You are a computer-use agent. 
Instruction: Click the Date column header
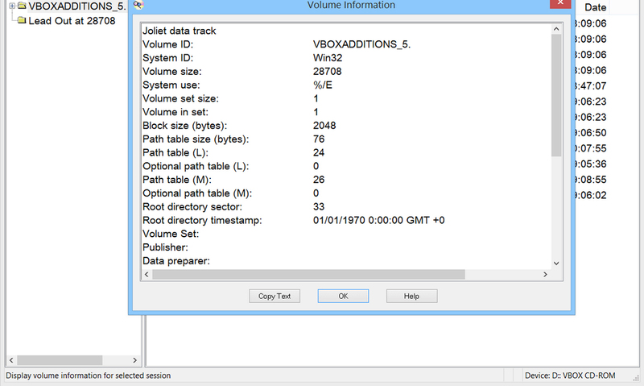pos(595,7)
